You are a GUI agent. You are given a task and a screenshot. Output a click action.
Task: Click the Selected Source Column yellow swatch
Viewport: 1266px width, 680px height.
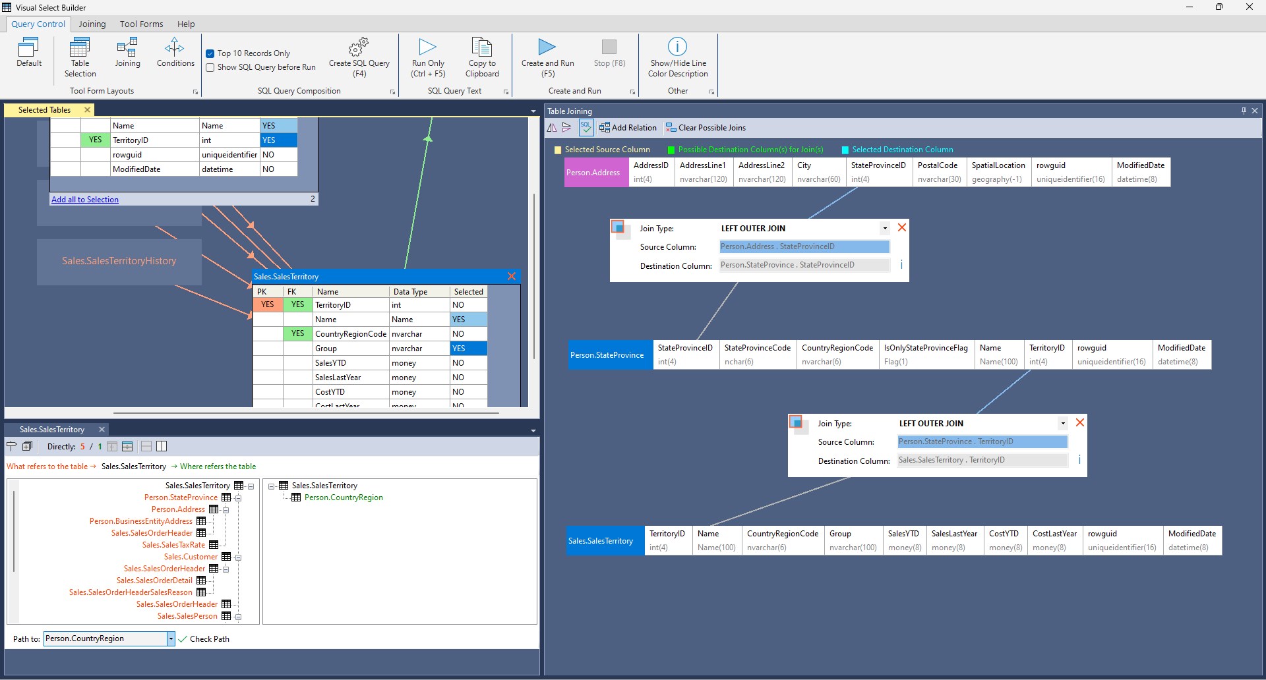click(x=558, y=150)
